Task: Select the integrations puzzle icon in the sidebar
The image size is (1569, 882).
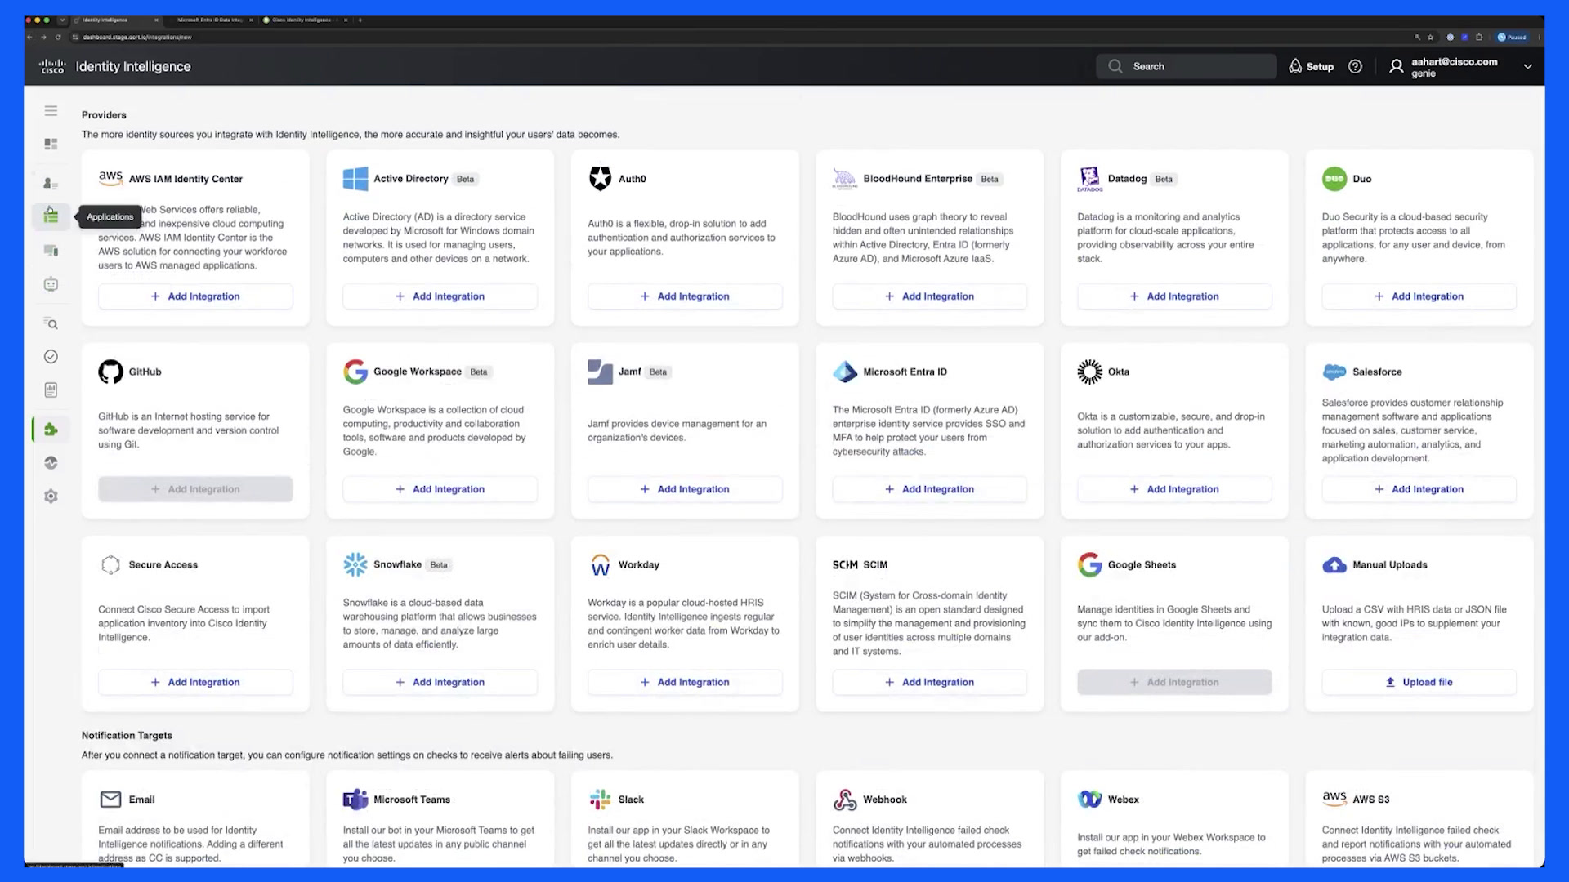Action: 51,430
